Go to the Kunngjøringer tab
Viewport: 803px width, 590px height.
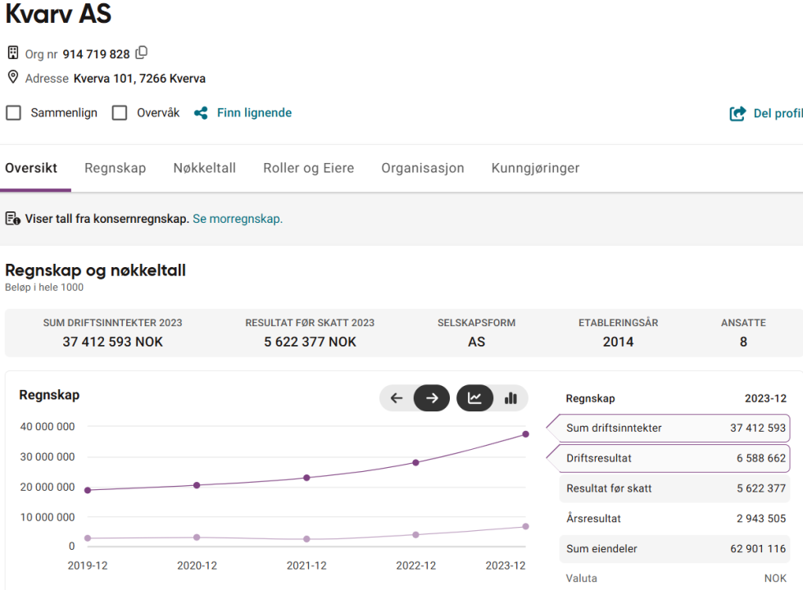coord(535,168)
